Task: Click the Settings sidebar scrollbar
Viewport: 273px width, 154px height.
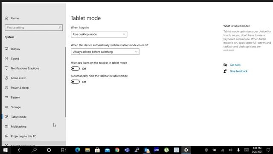Action: click(x=65, y=82)
